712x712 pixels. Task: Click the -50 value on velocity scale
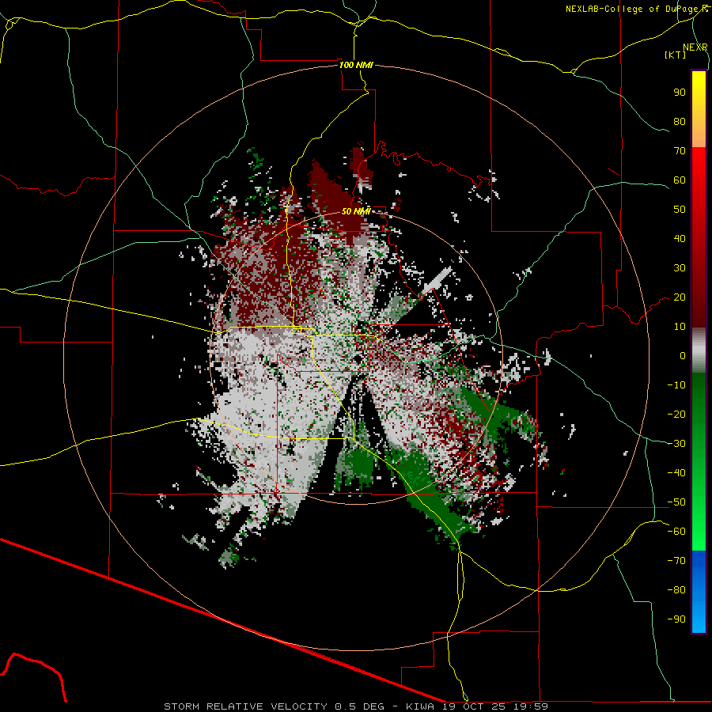coord(676,502)
